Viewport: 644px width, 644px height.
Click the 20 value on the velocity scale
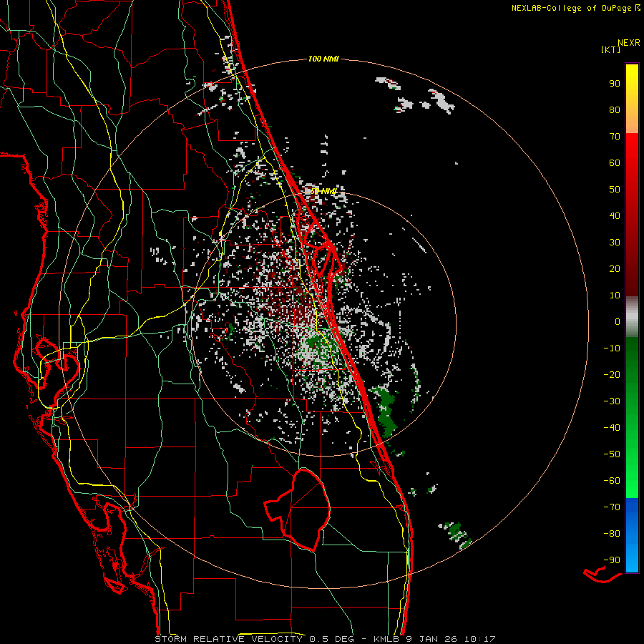tap(615, 269)
